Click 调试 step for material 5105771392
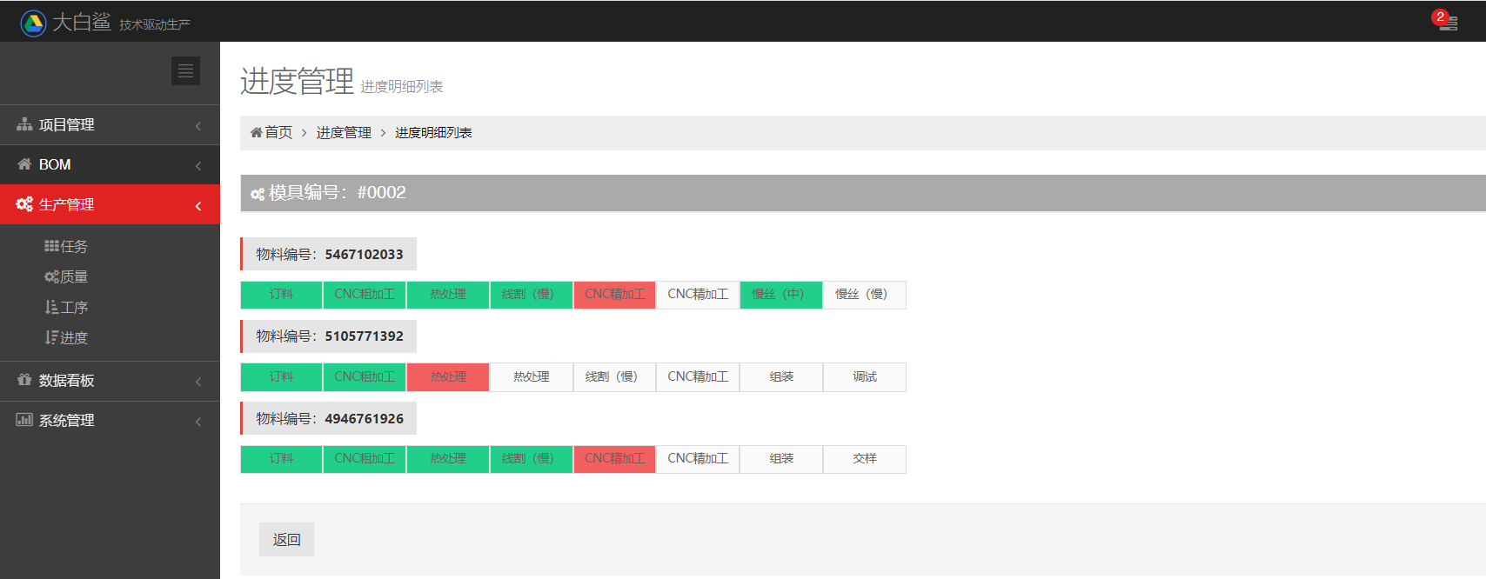This screenshot has height=579, width=1486. coord(865,377)
